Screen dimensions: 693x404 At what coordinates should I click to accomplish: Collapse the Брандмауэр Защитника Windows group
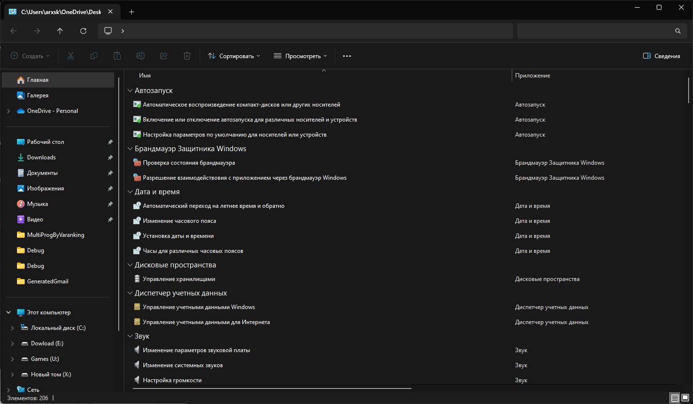point(130,149)
